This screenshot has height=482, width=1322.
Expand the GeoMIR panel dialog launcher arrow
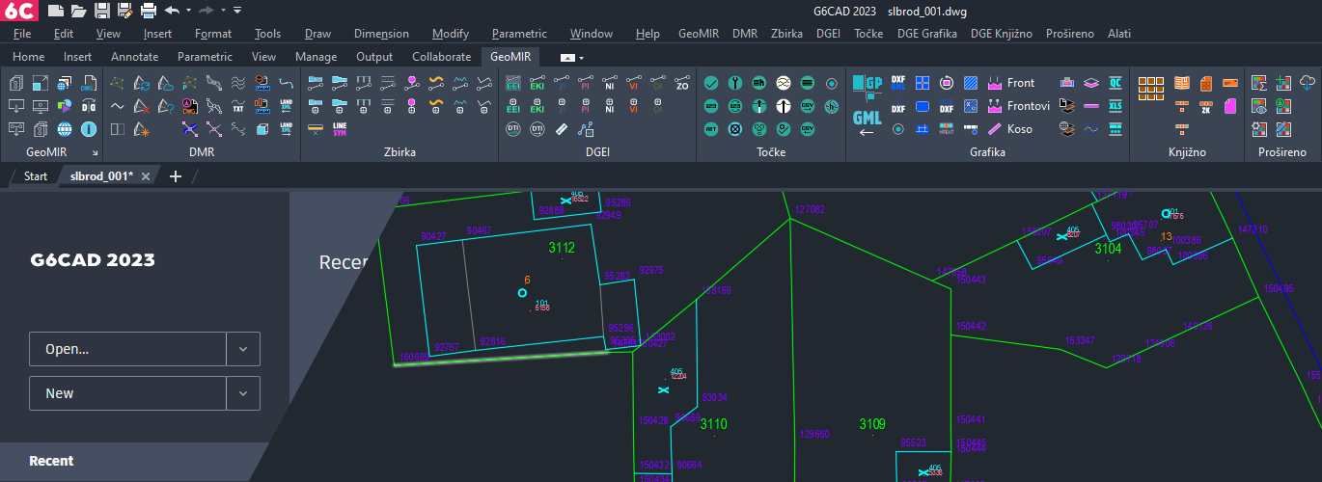click(x=95, y=153)
